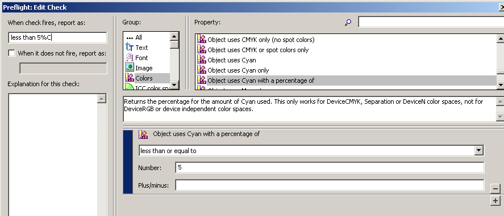Select the Font group icon
The height and width of the screenshot is (216, 504).
[x=129, y=58]
